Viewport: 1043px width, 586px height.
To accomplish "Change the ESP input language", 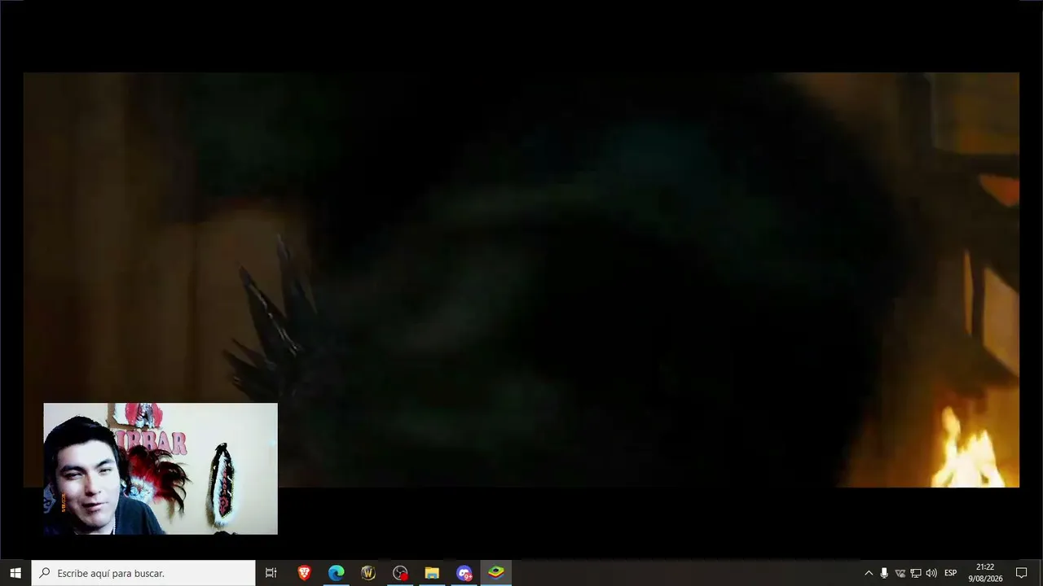I will tap(950, 573).
